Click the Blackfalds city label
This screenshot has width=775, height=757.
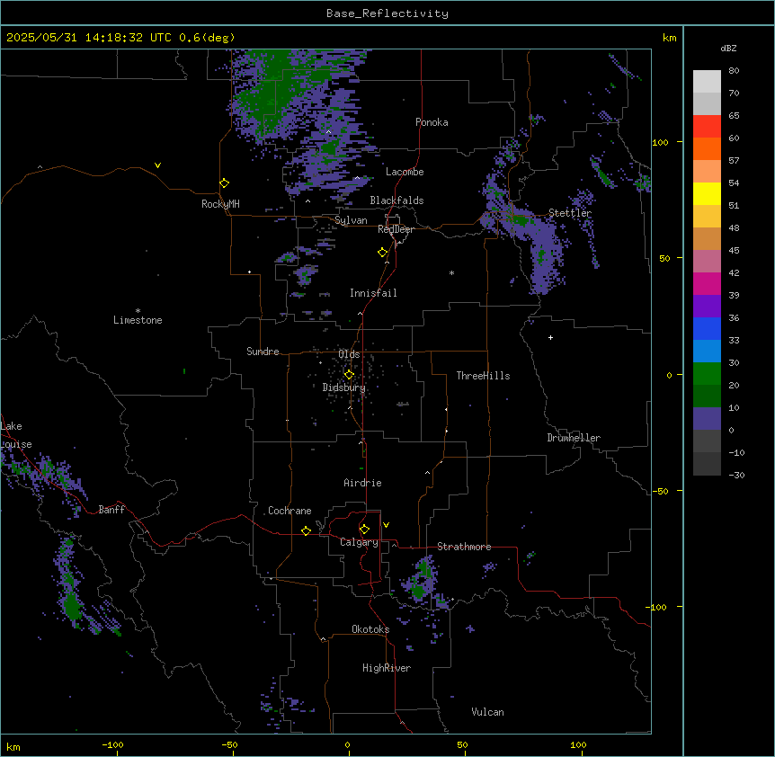[x=396, y=200]
